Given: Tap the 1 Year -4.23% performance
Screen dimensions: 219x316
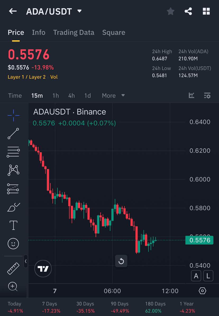Looking at the screenshot, I should pyautogui.click(x=187, y=307).
